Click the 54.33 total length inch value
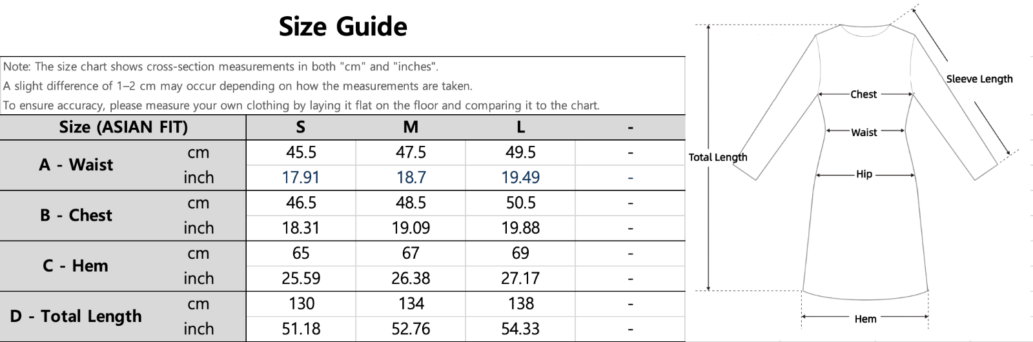 (520, 328)
